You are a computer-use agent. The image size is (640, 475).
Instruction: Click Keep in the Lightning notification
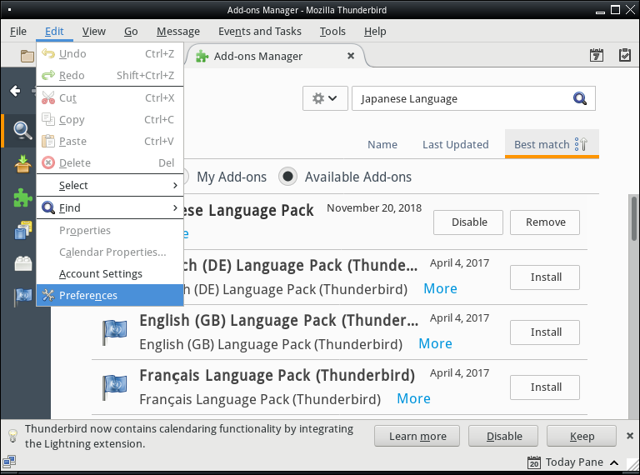point(582,436)
